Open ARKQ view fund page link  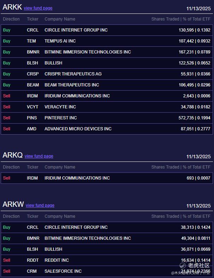point(39,156)
